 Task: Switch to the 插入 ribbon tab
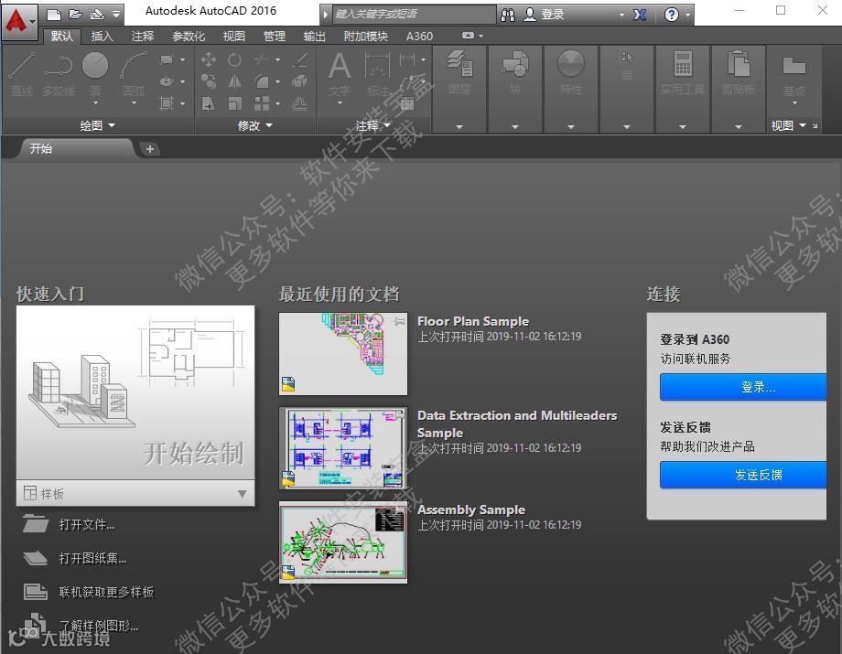tap(102, 36)
